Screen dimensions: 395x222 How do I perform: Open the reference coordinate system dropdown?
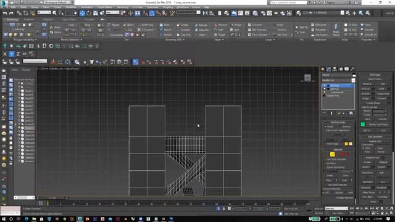pos(112,12)
